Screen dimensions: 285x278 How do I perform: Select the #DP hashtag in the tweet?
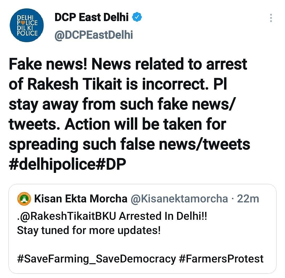pos(113,163)
